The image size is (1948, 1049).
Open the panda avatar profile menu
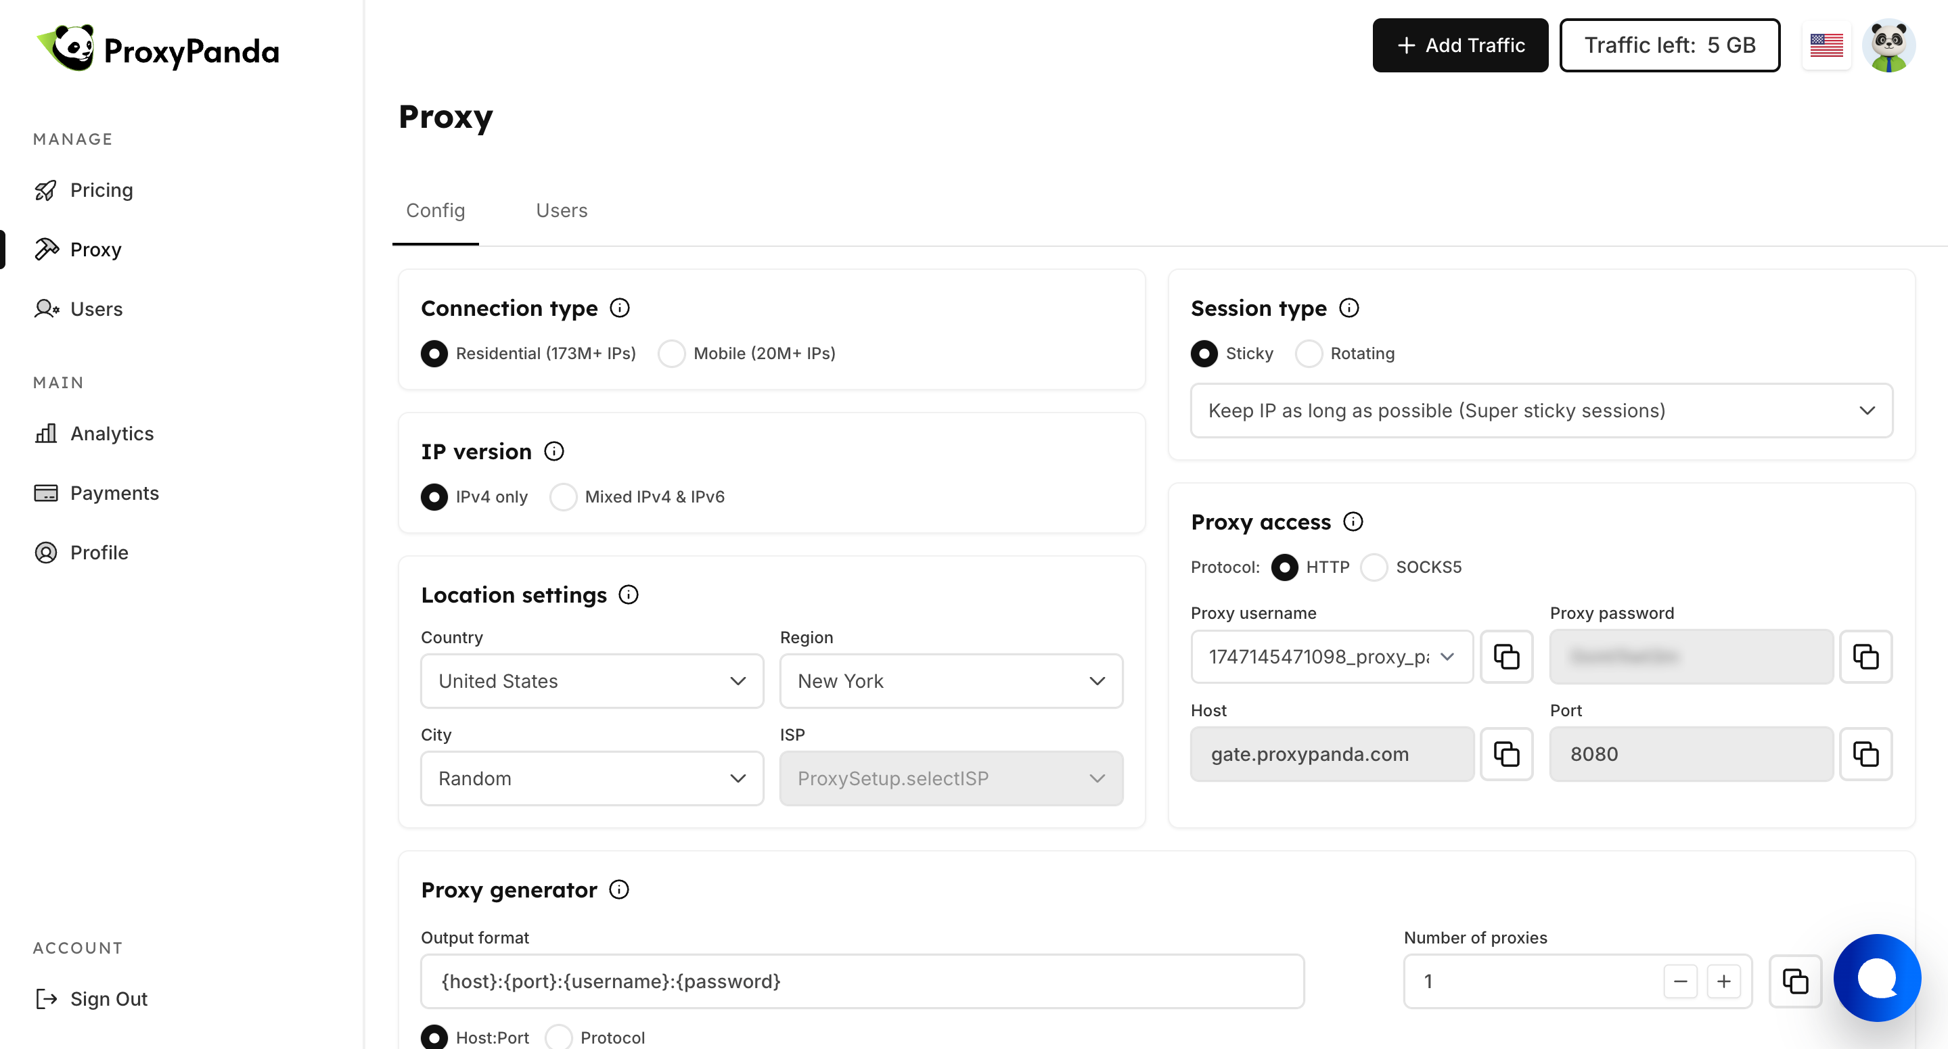1888,45
